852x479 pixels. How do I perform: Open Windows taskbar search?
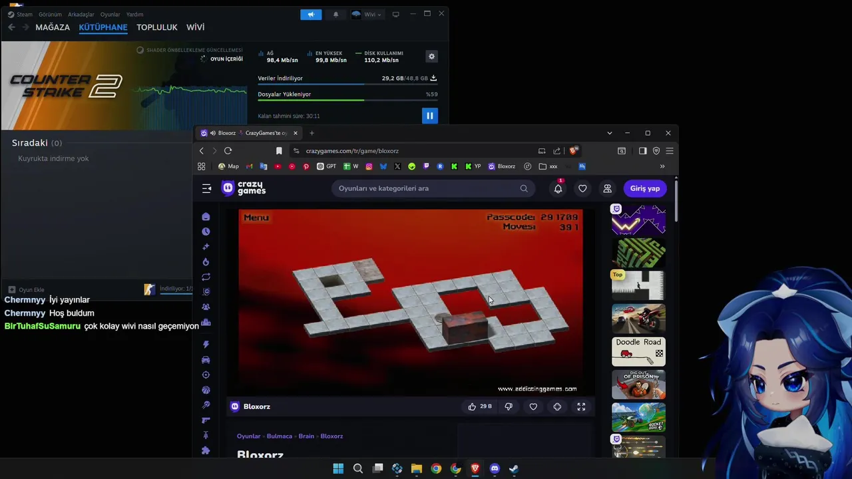358,468
